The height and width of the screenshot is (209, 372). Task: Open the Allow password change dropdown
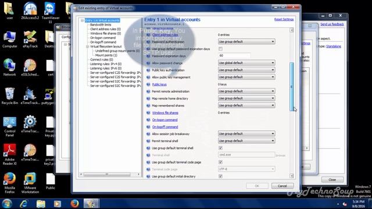(x=246, y=63)
